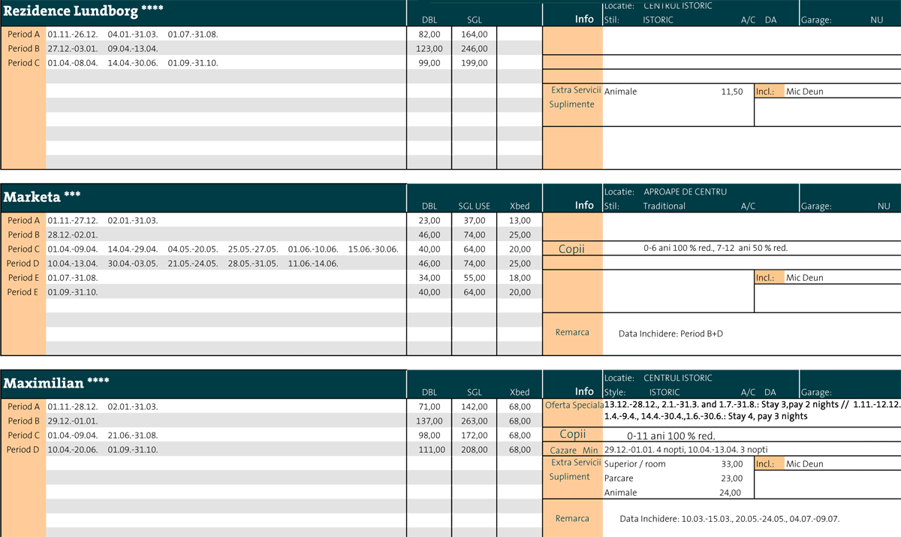Screen dimensions: 901x537
Task: Click the 'Data Inchidere: Period B+D' remark
Action: (x=670, y=333)
